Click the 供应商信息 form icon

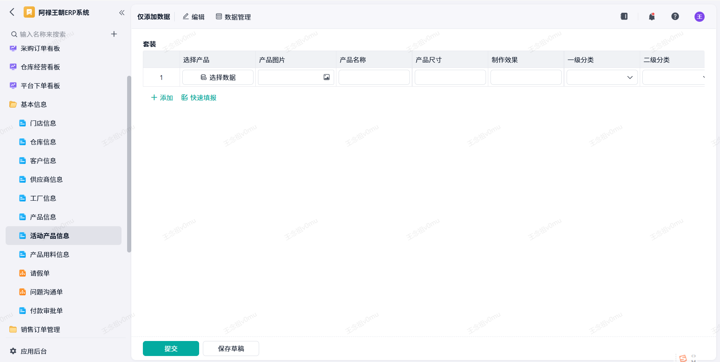click(22, 179)
